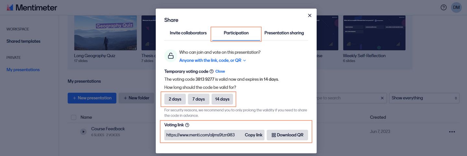The width and height of the screenshot is (467, 156).
Task: Open the Long Geography Quiz thumbnail
Action: pos(105,33)
